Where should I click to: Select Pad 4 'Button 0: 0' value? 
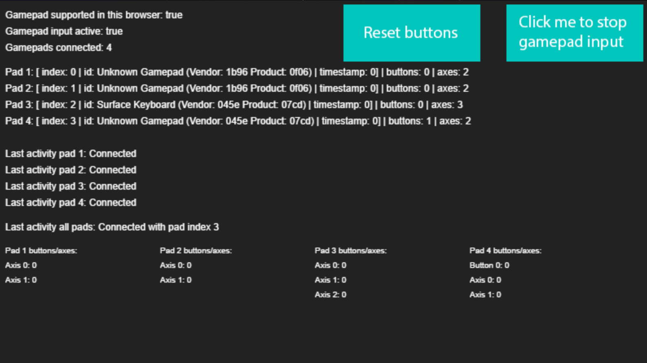coord(489,265)
